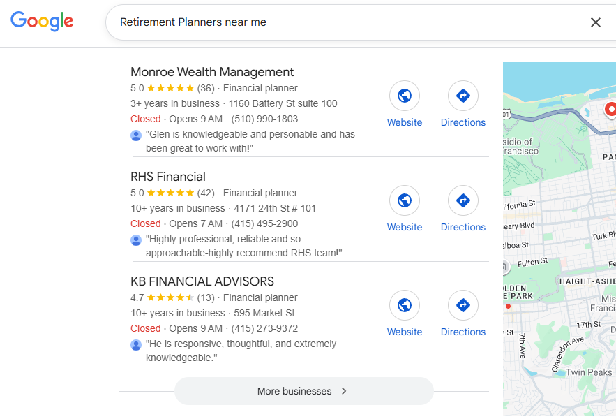Open Monroe Wealth Management website globe icon
This screenshot has width=616, height=419.
pos(405,96)
